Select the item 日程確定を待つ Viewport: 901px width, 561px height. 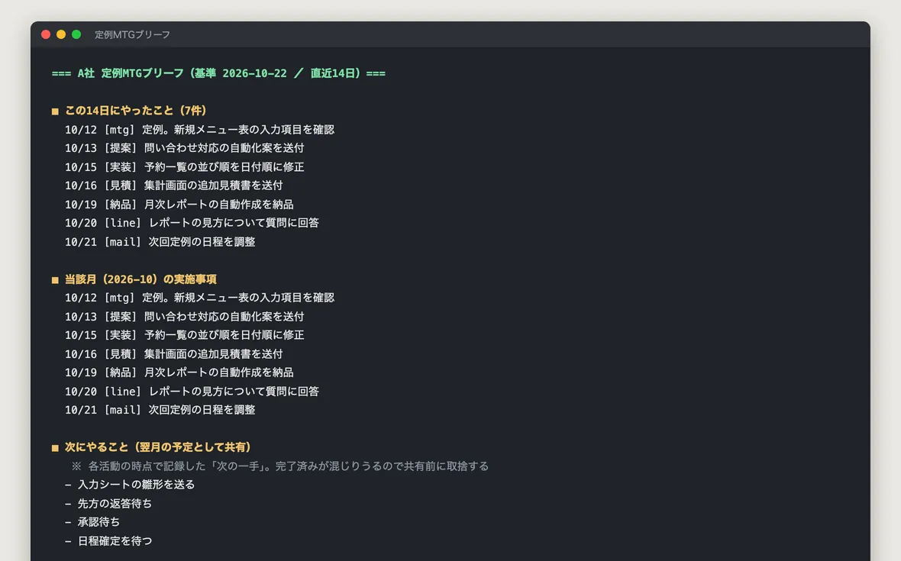click(x=115, y=541)
